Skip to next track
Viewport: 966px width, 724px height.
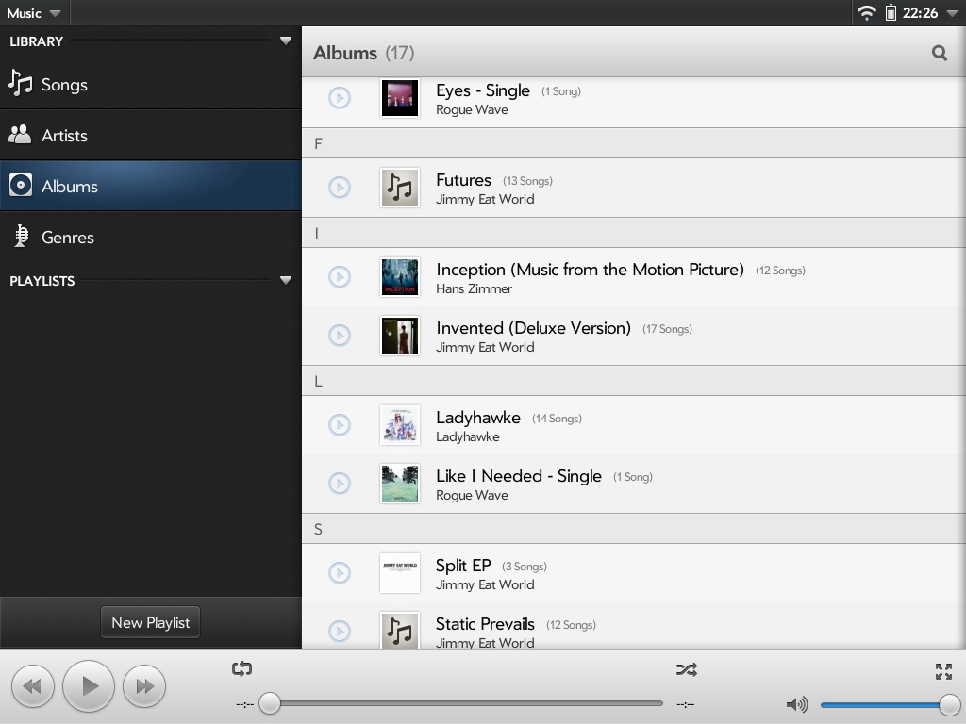[144, 686]
